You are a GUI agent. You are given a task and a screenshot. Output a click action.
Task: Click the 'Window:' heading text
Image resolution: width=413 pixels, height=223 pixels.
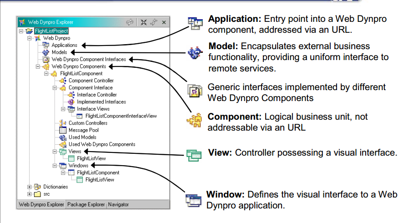(x=226, y=194)
